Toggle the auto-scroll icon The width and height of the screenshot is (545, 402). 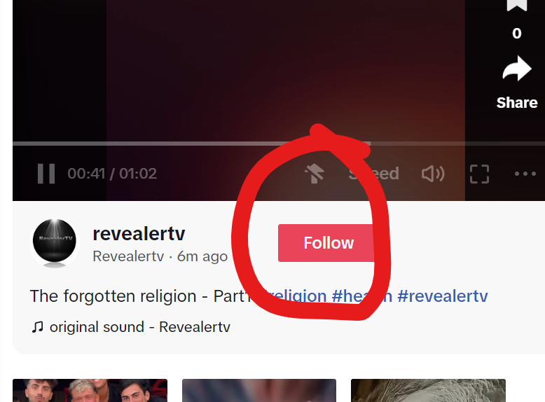[315, 174]
